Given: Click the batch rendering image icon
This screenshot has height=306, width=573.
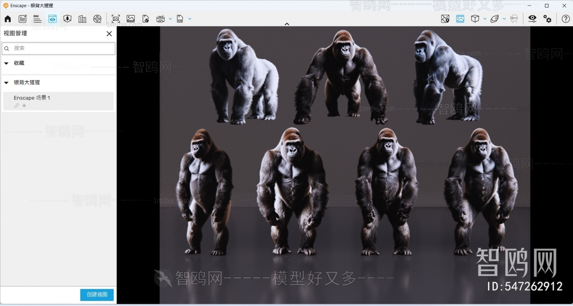Looking at the screenshot, I should [x=131, y=19].
